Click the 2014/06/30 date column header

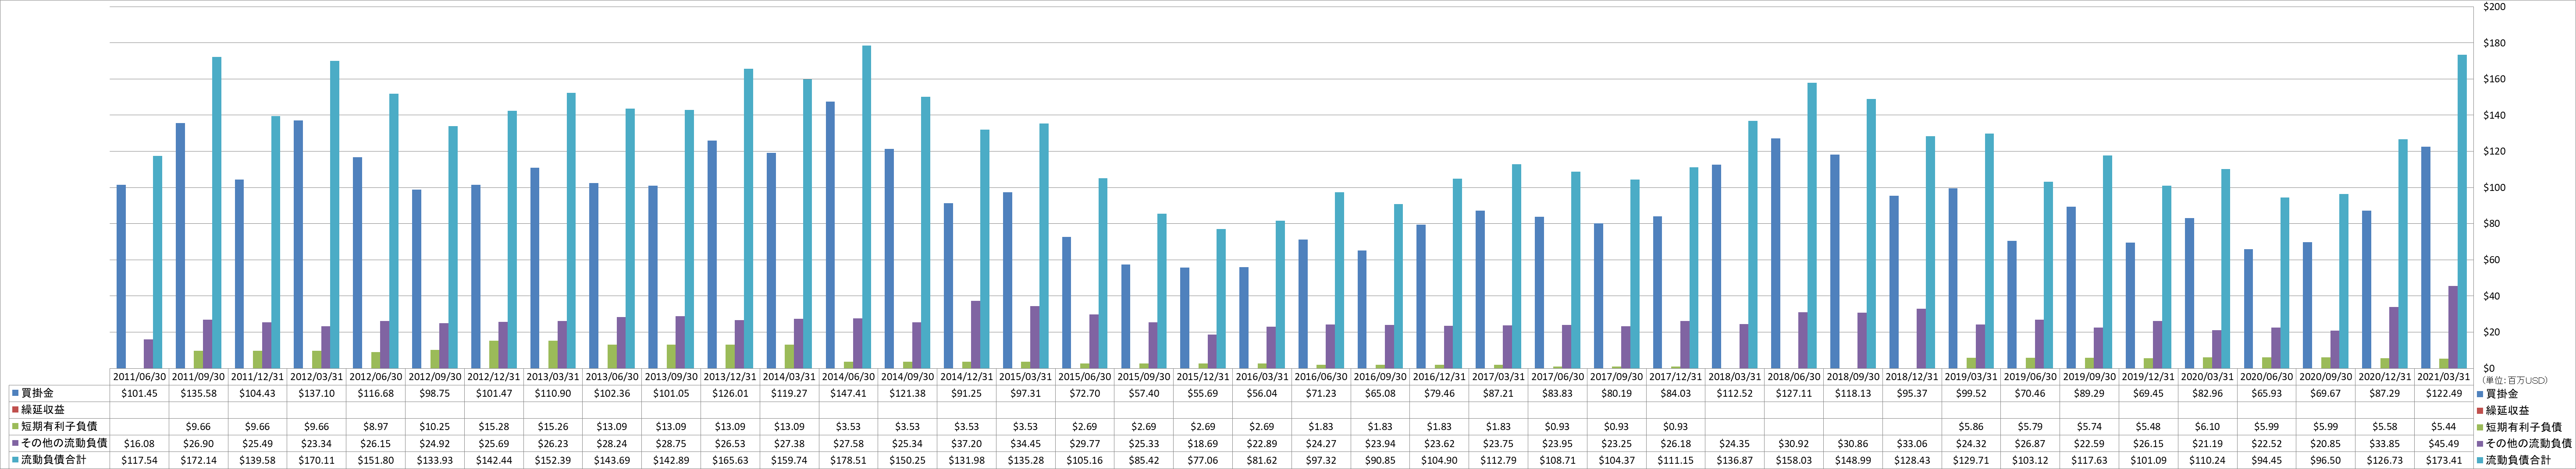[848, 377]
